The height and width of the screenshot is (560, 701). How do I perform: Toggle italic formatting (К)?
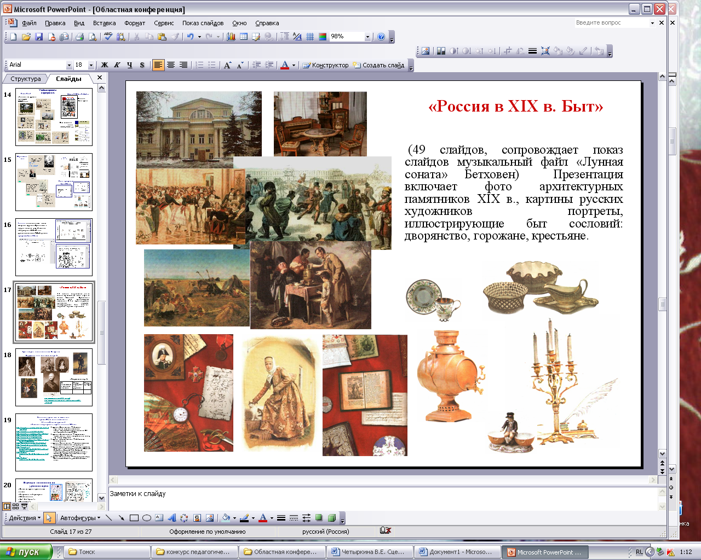coord(117,65)
